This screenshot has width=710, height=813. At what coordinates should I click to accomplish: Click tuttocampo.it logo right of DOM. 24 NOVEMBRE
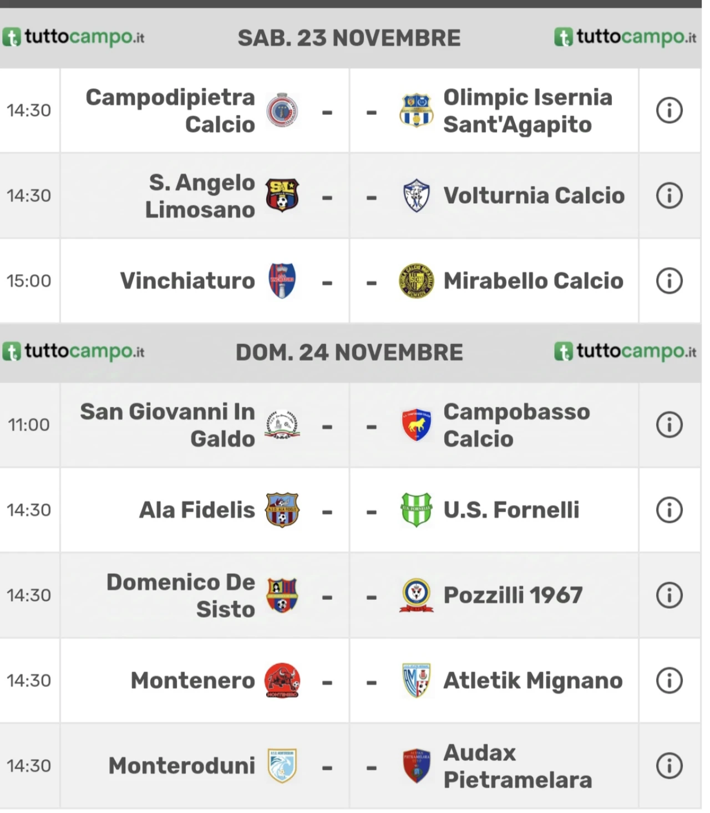pyautogui.click(x=625, y=352)
